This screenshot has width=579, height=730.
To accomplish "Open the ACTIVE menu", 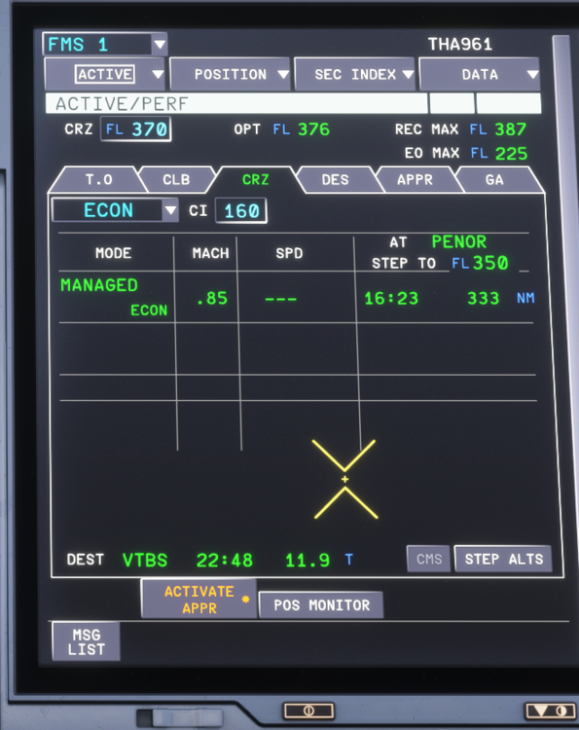I will tap(105, 74).
